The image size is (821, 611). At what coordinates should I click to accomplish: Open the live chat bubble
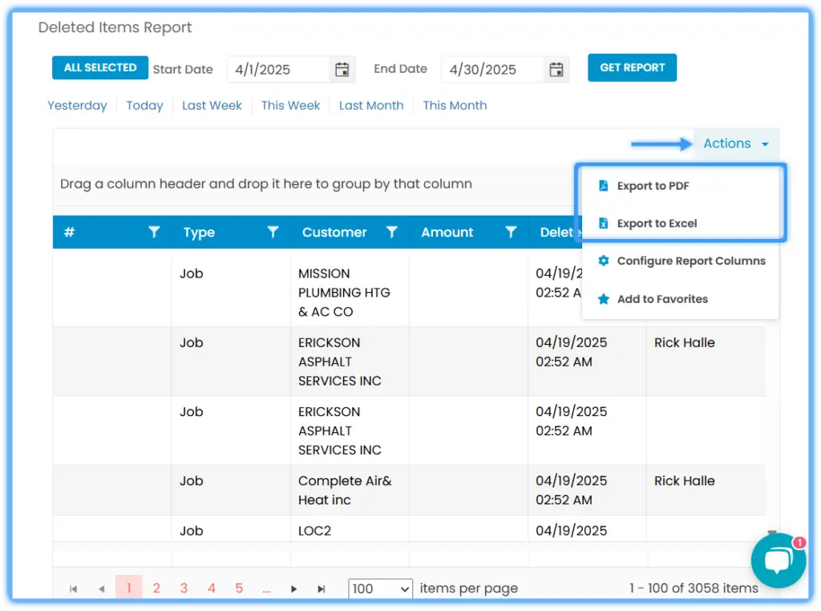pos(779,560)
